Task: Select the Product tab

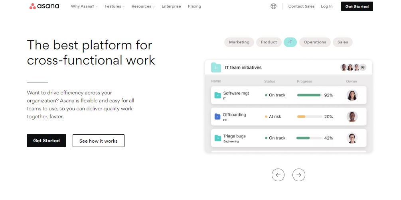Action: tap(269, 42)
